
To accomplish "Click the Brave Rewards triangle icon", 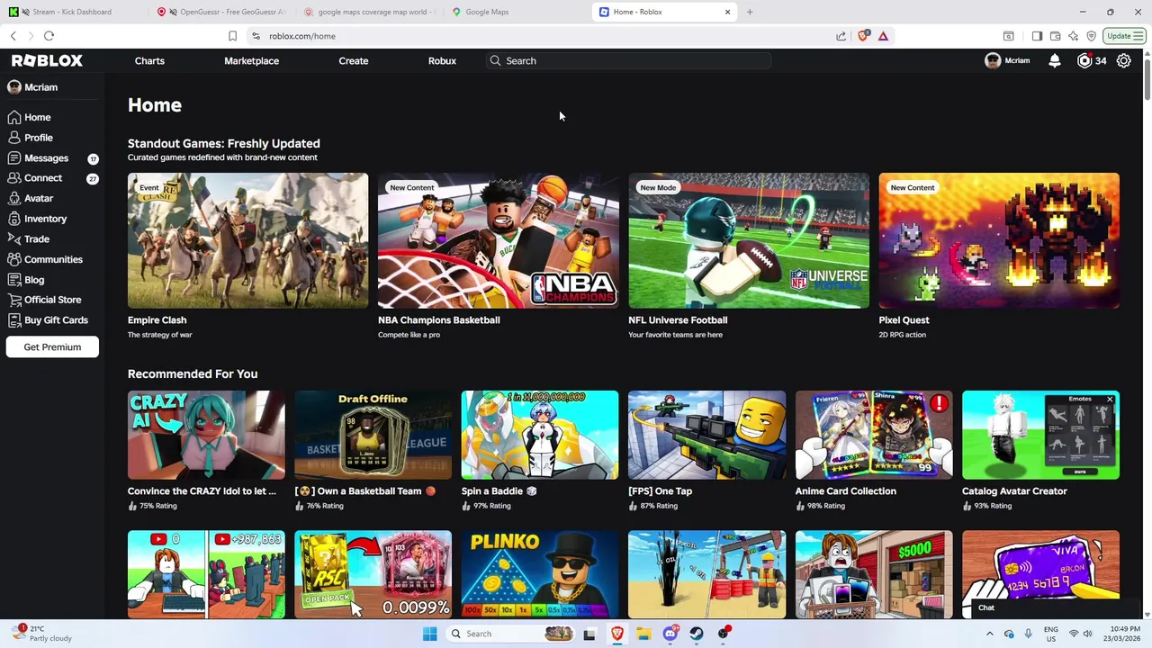I will tap(883, 36).
